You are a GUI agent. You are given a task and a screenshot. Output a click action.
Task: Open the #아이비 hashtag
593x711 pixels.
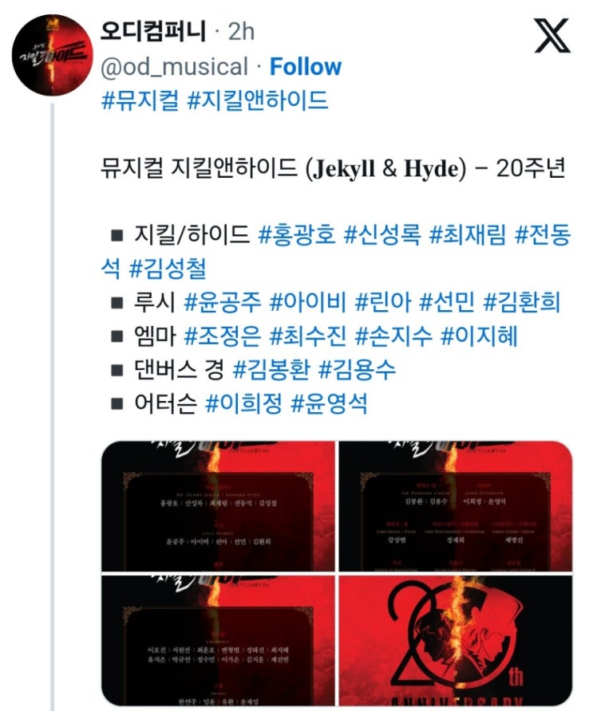(x=308, y=302)
